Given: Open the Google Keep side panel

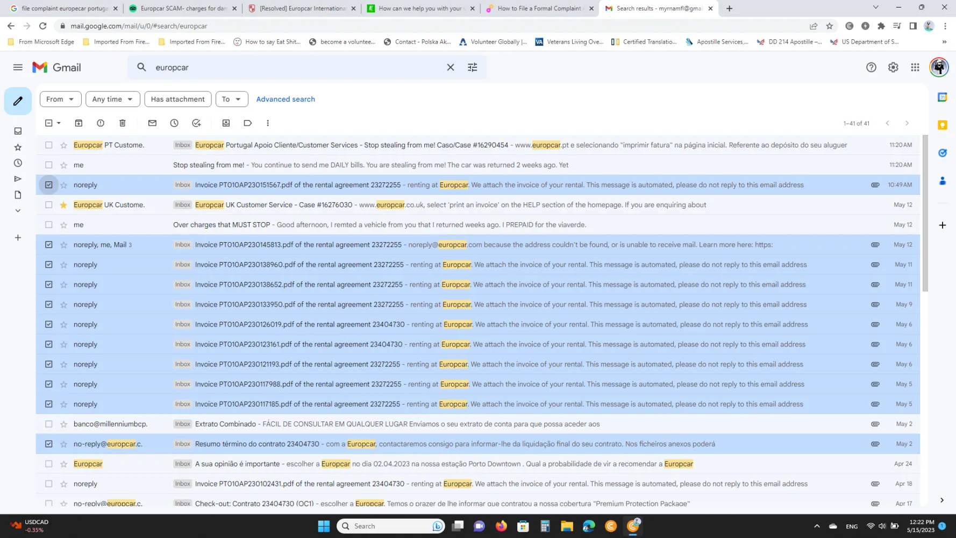Looking at the screenshot, I should point(942,125).
